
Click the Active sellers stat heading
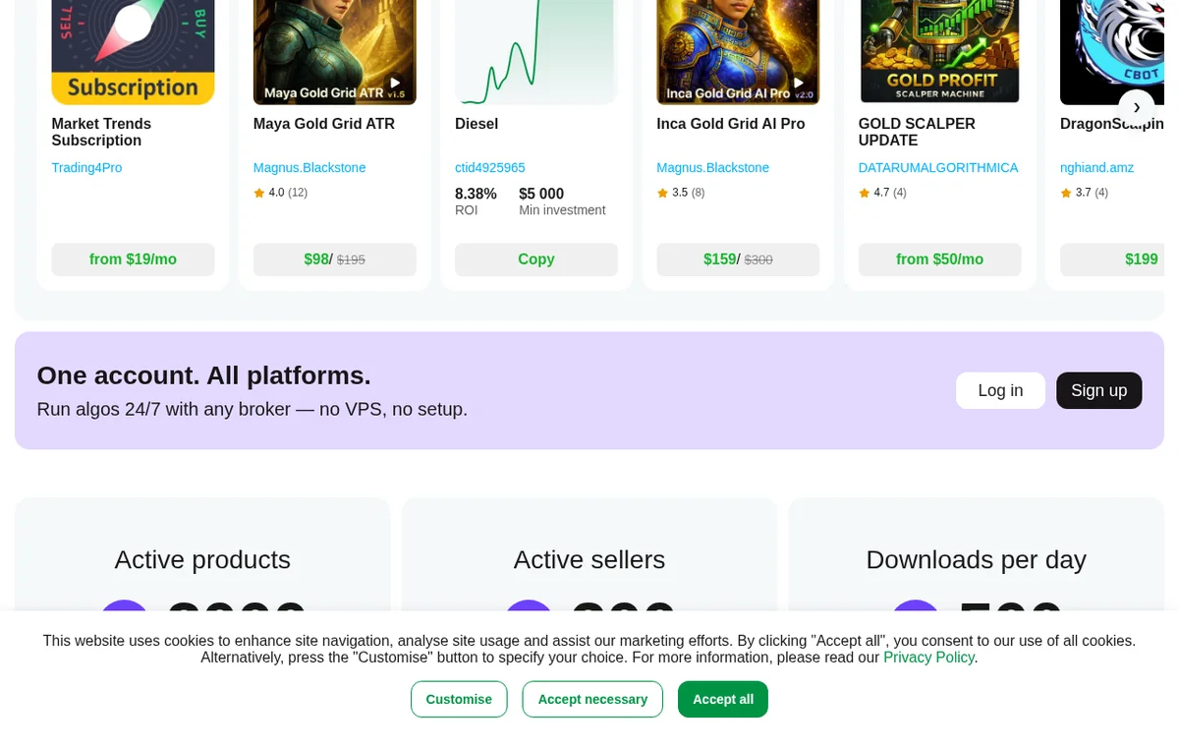(589, 559)
